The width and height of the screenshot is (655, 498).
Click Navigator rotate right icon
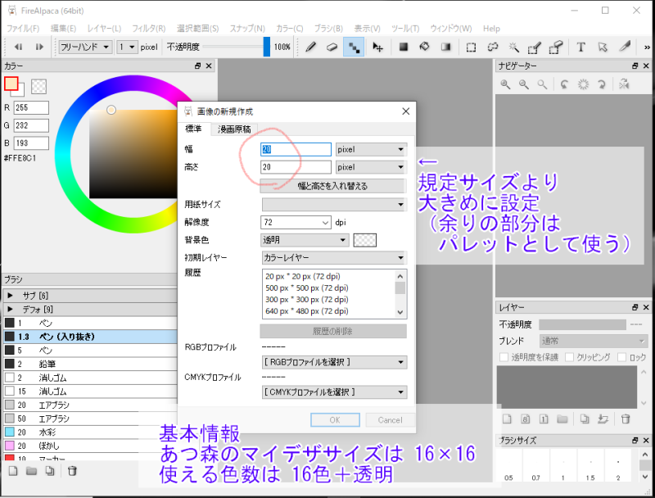click(602, 84)
